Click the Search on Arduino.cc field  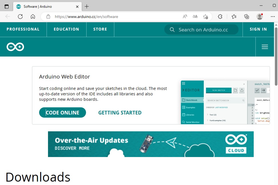click(203, 30)
